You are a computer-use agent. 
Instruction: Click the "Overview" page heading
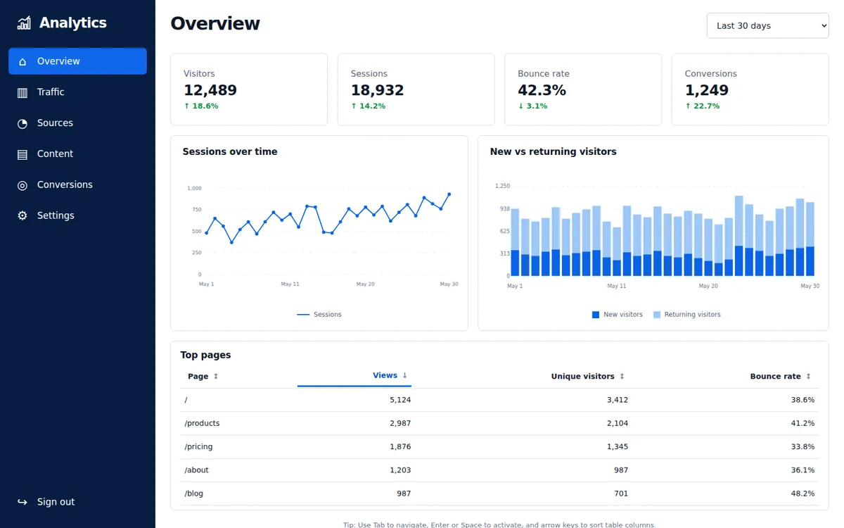pyautogui.click(x=215, y=23)
